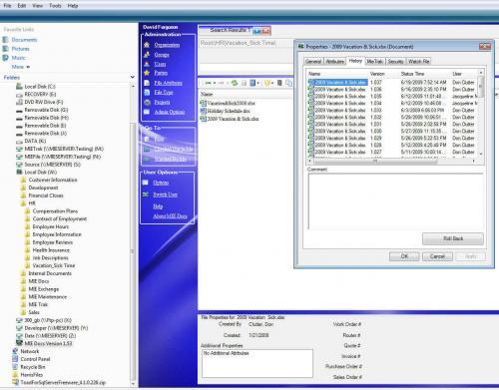Click the Admin Options icon
499x390 pixels.
(147, 112)
